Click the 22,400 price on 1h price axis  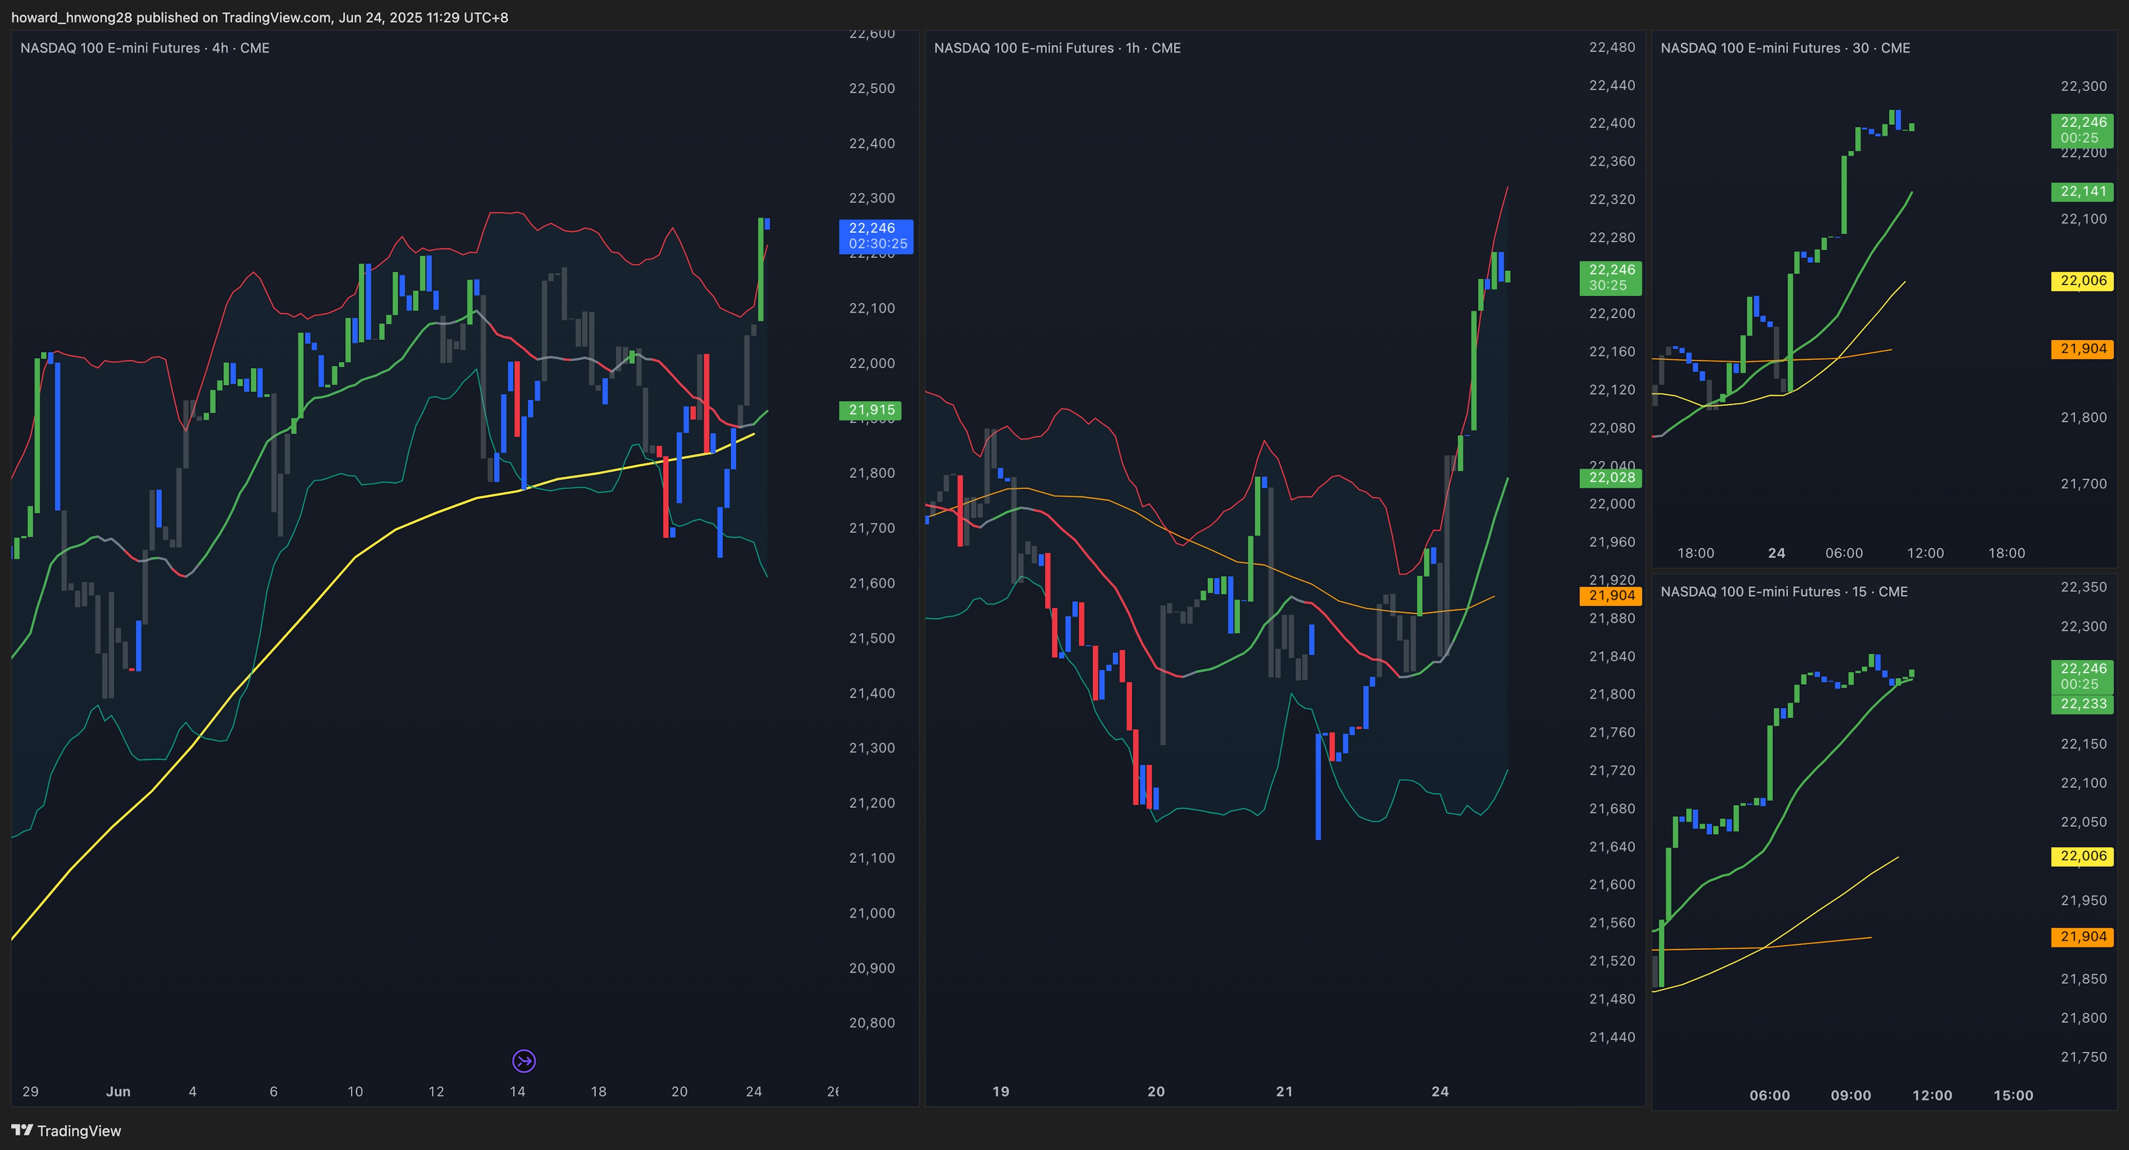pyautogui.click(x=1612, y=123)
